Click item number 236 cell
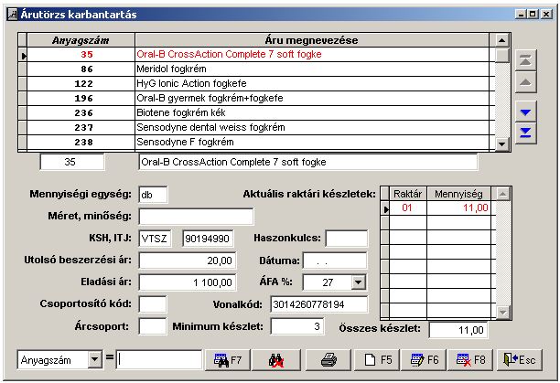The image size is (560, 383). coord(81,112)
